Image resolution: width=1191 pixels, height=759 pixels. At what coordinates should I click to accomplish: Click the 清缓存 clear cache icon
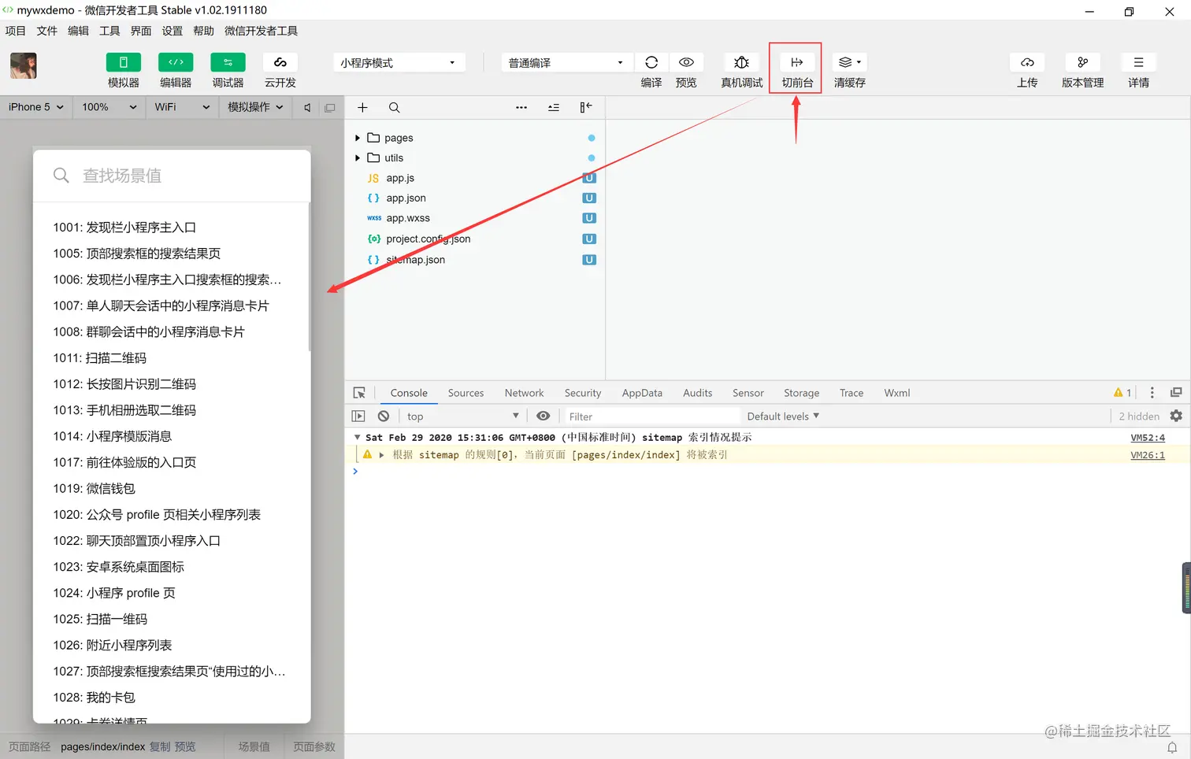point(849,62)
